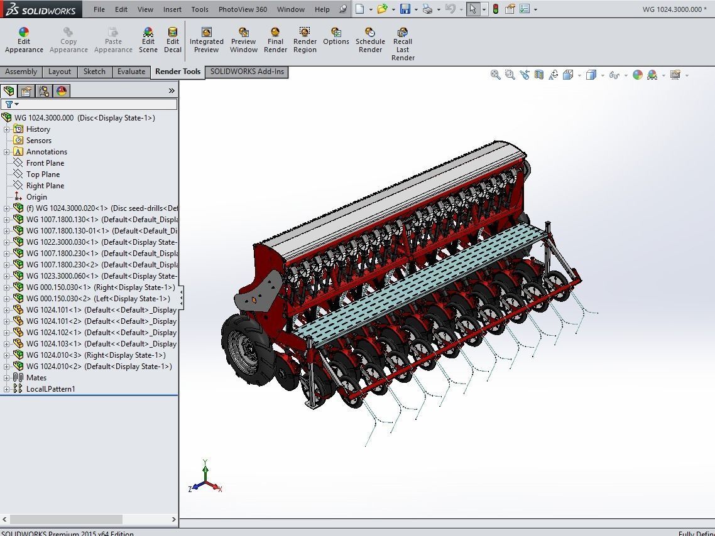
Task: Select the Origin in tree
Action: (x=36, y=197)
